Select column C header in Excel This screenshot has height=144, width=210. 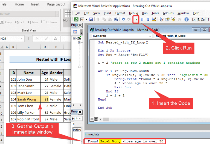(x=29, y=47)
